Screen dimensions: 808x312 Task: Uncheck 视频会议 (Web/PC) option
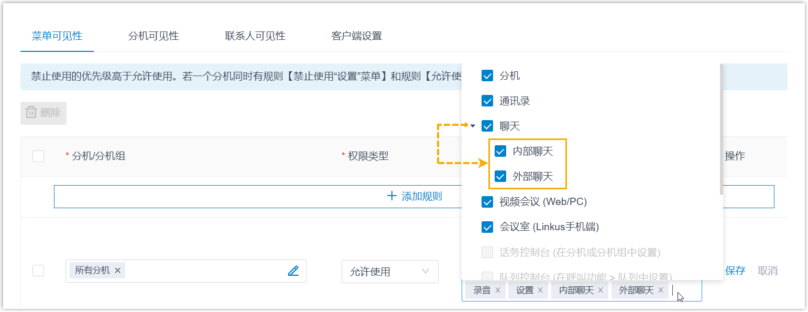pos(487,202)
